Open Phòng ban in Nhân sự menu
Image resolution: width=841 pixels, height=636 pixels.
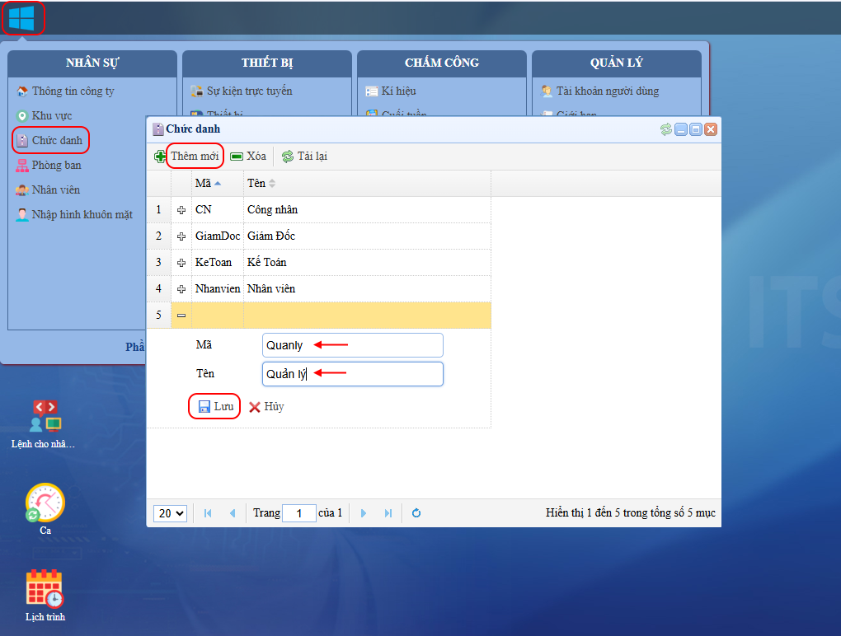[x=56, y=166]
